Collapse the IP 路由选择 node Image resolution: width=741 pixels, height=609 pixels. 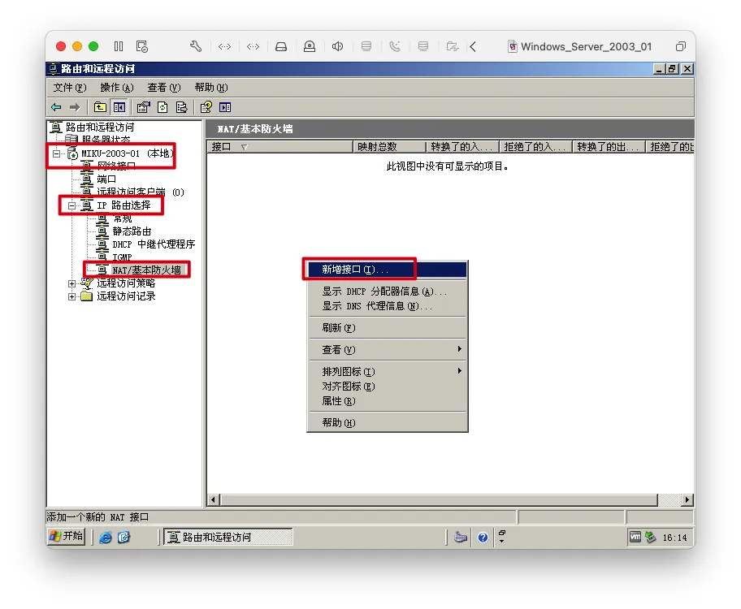click(x=71, y=205)
